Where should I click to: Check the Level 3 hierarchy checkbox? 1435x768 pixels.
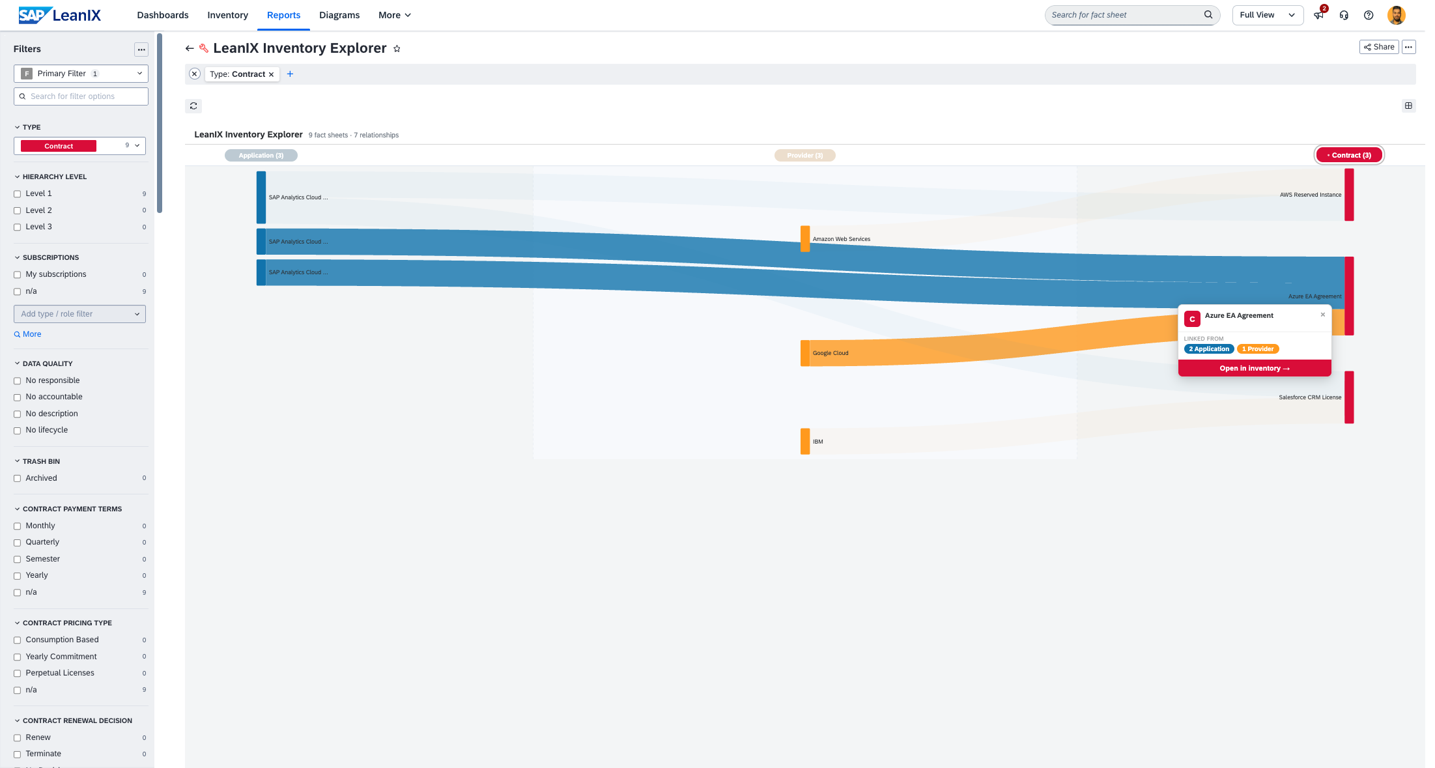(x=18, y=227)
